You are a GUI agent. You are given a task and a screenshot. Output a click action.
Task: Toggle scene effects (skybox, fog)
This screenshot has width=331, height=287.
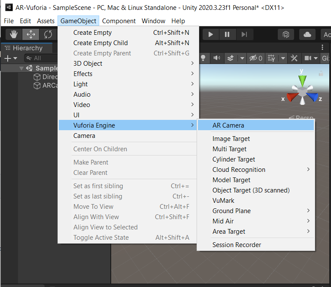(230, 58)
